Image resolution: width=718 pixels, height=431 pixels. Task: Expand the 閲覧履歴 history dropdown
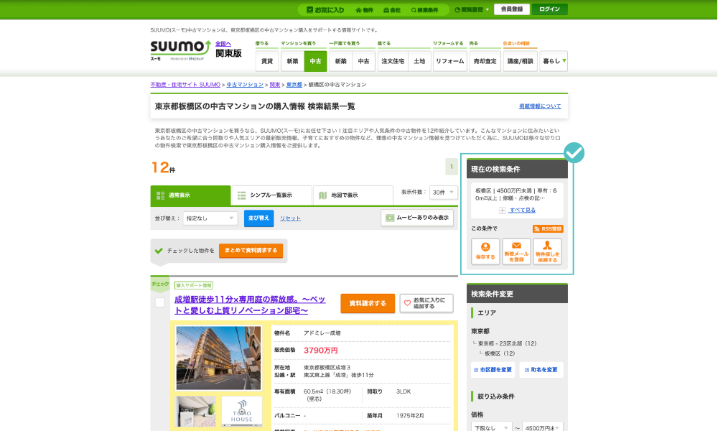pos(472,9)
